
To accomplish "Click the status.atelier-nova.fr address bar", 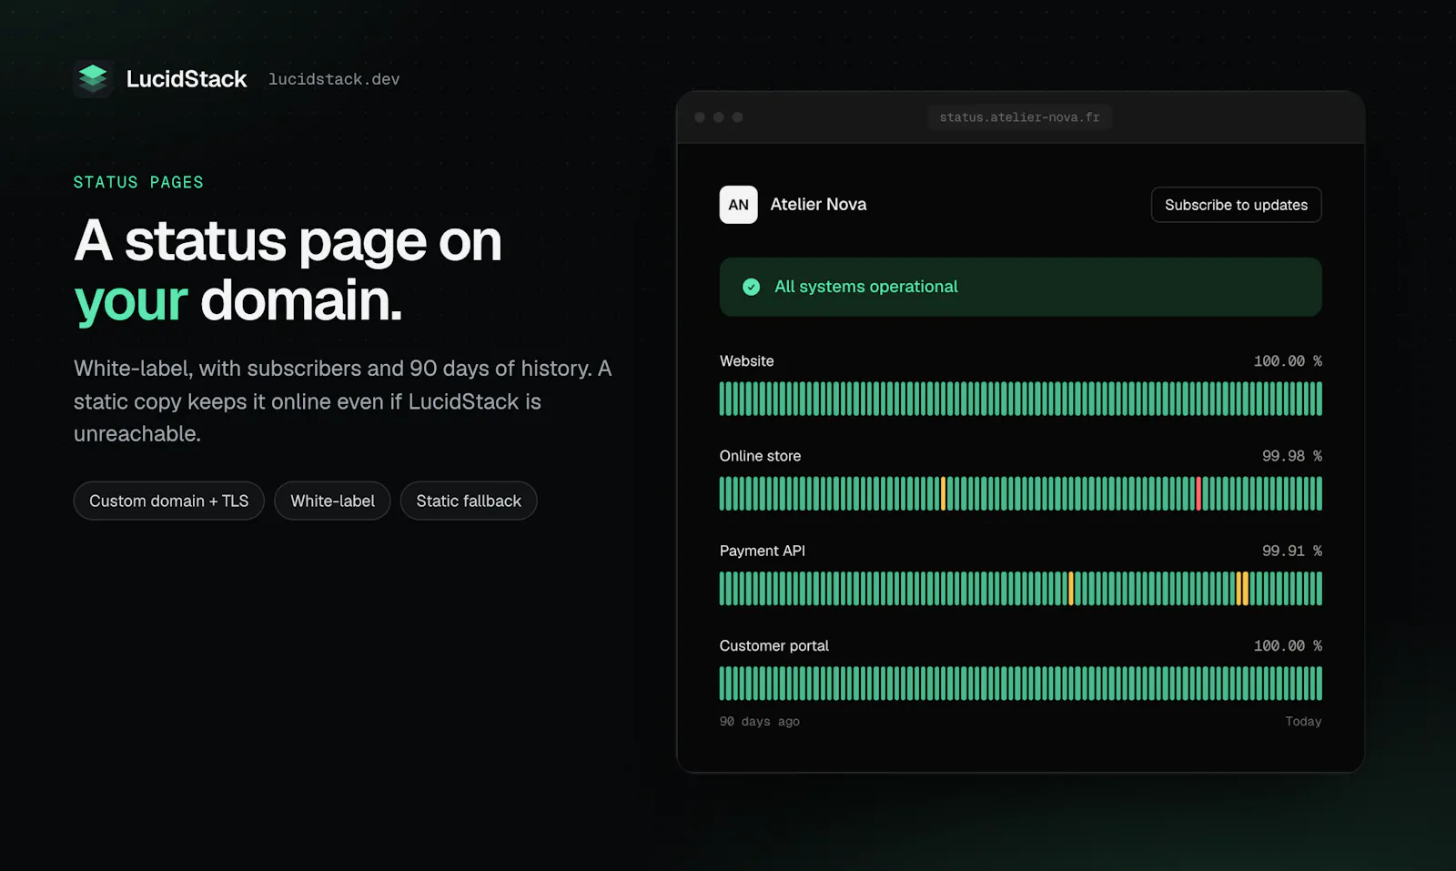I will point(1019,117).
